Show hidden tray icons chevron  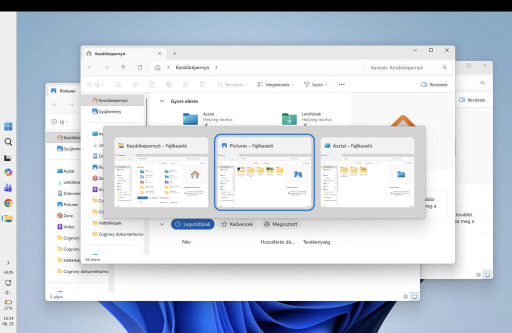click(8, 262)
